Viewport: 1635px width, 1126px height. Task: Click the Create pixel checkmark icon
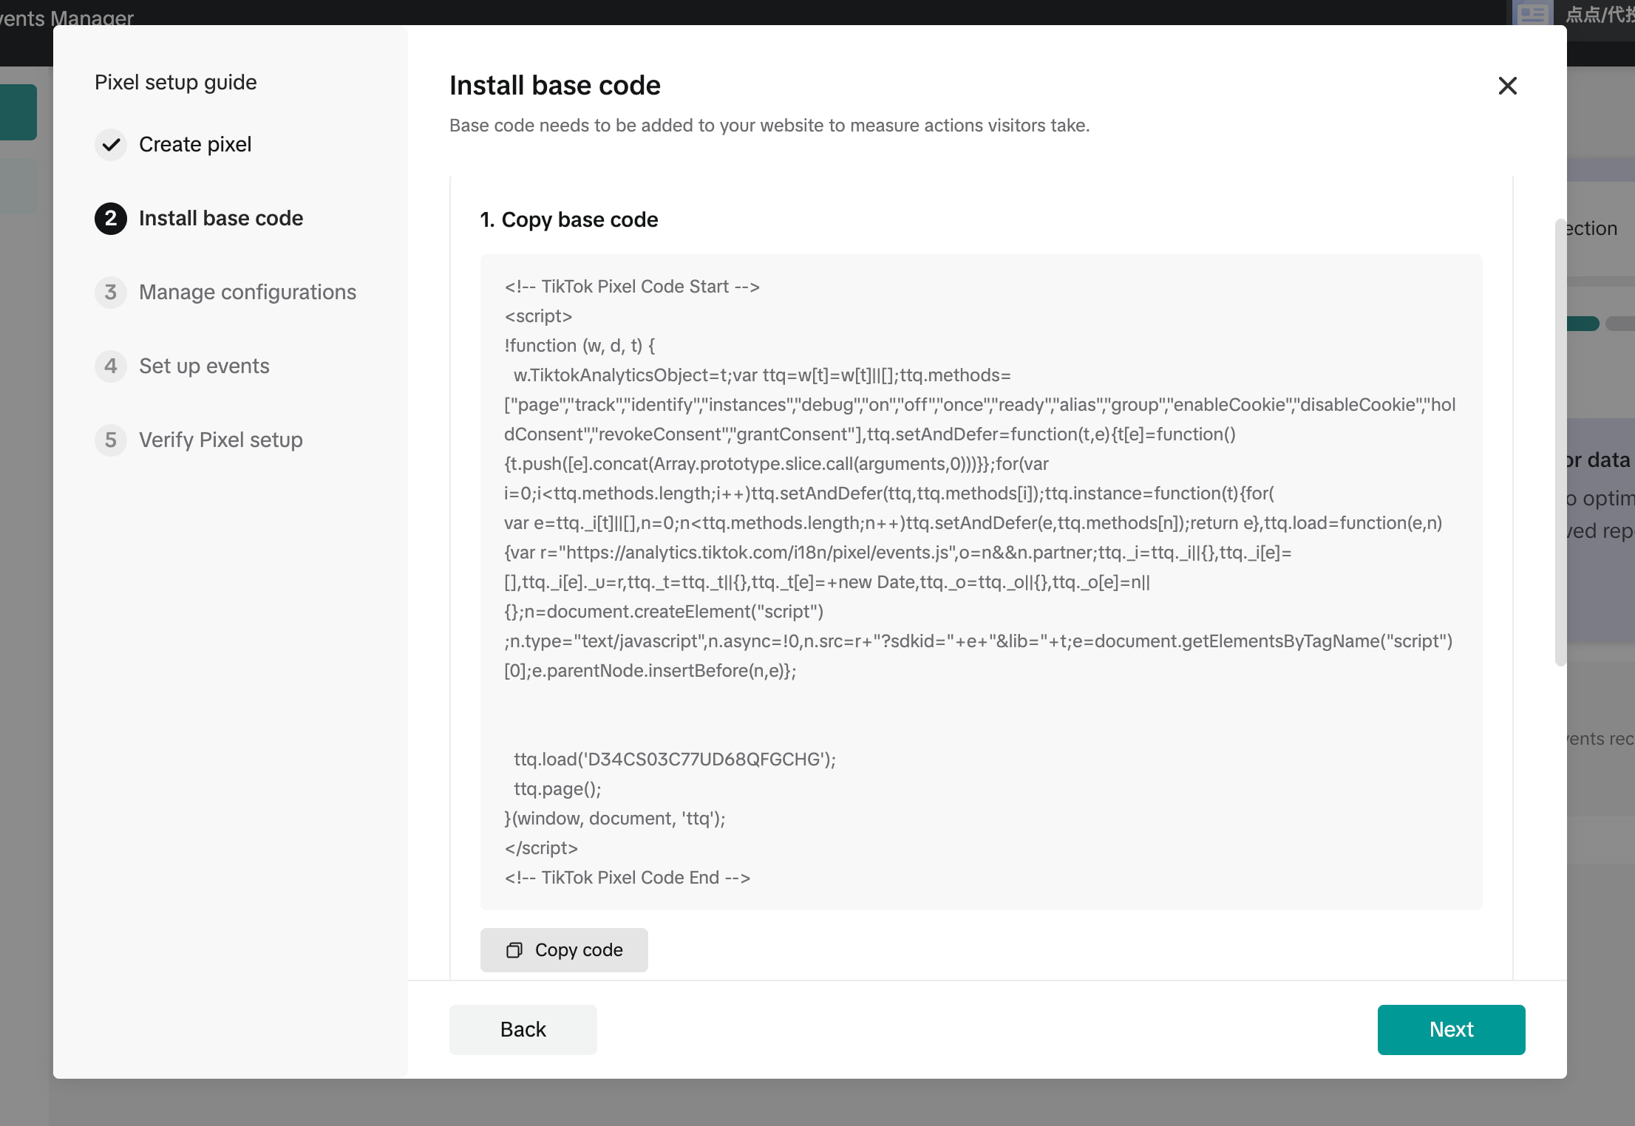coord(111,145)
